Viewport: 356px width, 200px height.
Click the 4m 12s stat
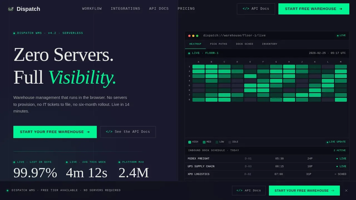point(86,173)
